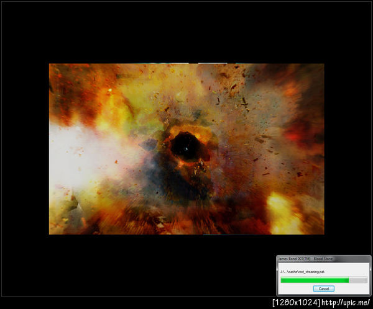Click the green installation progress bar

pos(324,280)
